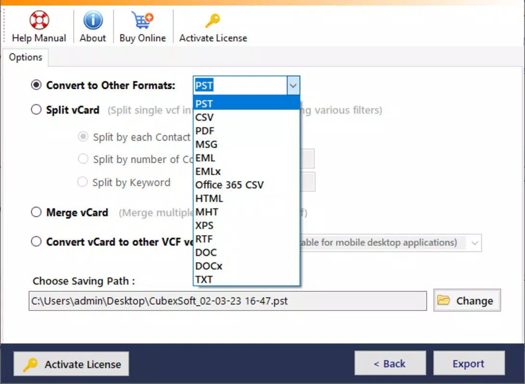Choose HTML format in the list
This screenshot has height=384, width=525.
coord(247,198)
